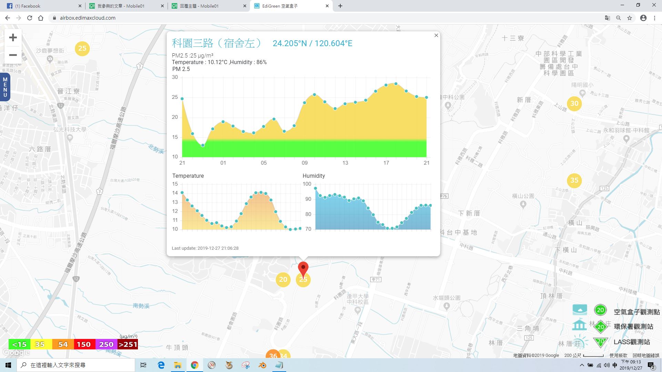Reload the current page

pyautogui.click(x=30, y=18)
